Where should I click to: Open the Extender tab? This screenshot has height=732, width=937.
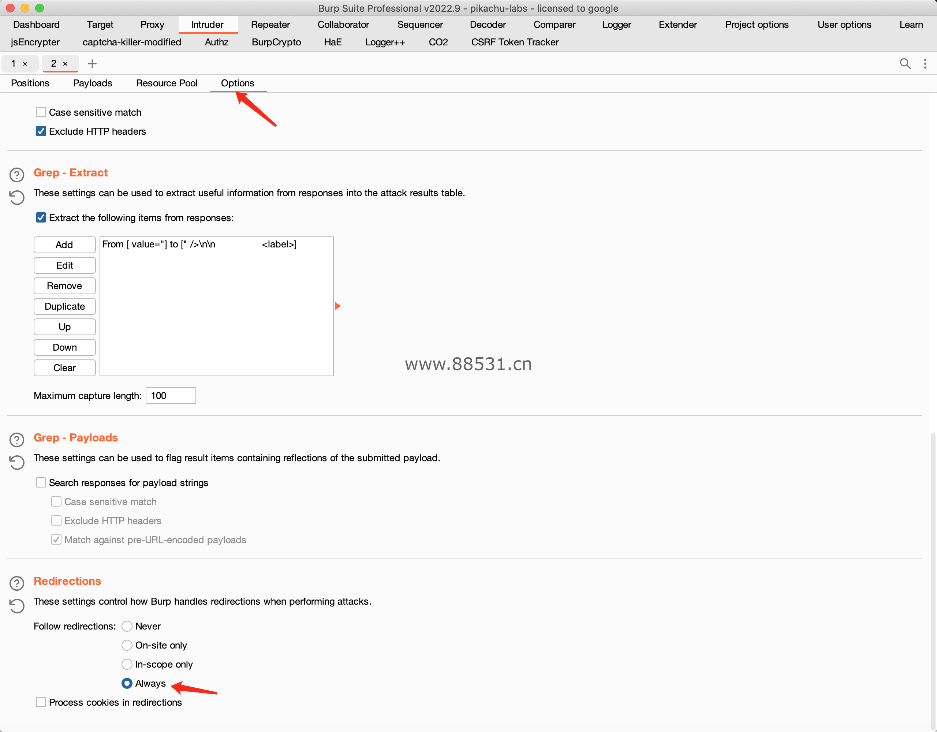point(678,25)
